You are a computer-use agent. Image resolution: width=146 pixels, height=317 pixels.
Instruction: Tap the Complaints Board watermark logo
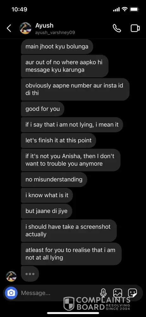(x=97, y=303)
